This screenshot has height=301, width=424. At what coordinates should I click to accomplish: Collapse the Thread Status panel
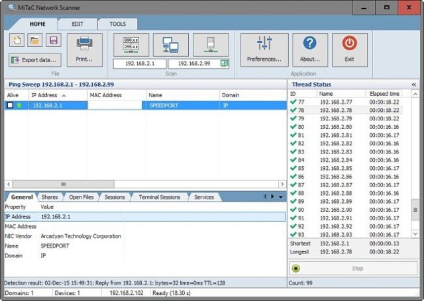(x=414, y=85)
